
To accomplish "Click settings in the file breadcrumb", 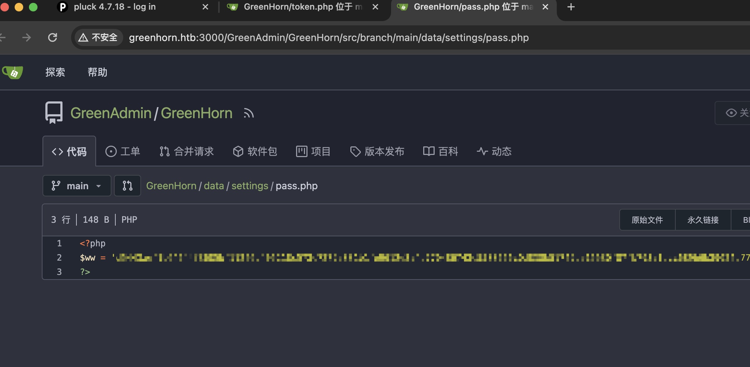I will [x=250, y=186].
